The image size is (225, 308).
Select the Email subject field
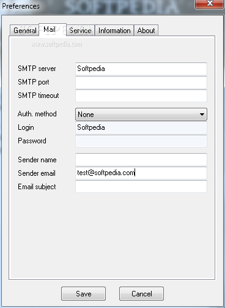pyautogui.click(x=141, y=186)
